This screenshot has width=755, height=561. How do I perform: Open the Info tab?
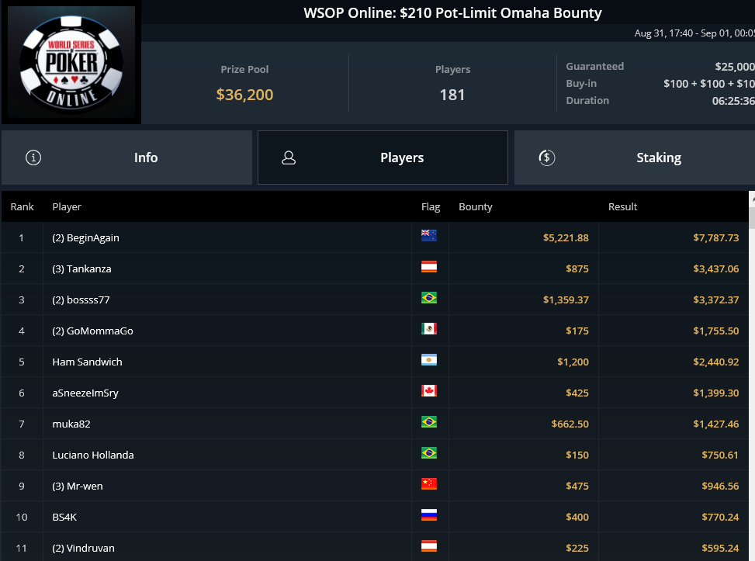126,158
